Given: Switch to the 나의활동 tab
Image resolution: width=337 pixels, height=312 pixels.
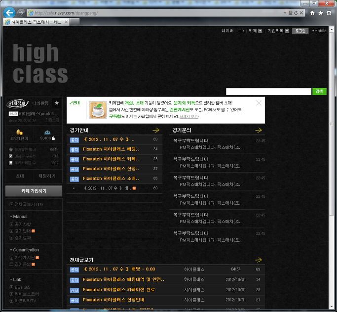Looking at the screenshot, I should click(40, 103).
